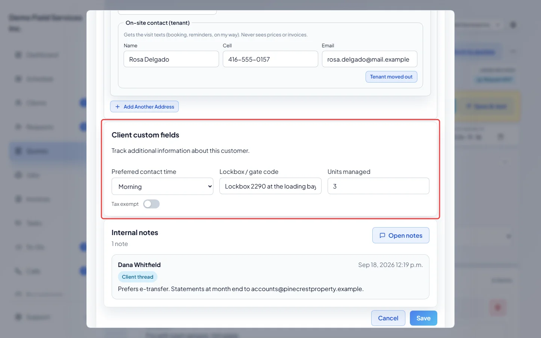
Task: Save the client changes
Action: pos(423,318)
